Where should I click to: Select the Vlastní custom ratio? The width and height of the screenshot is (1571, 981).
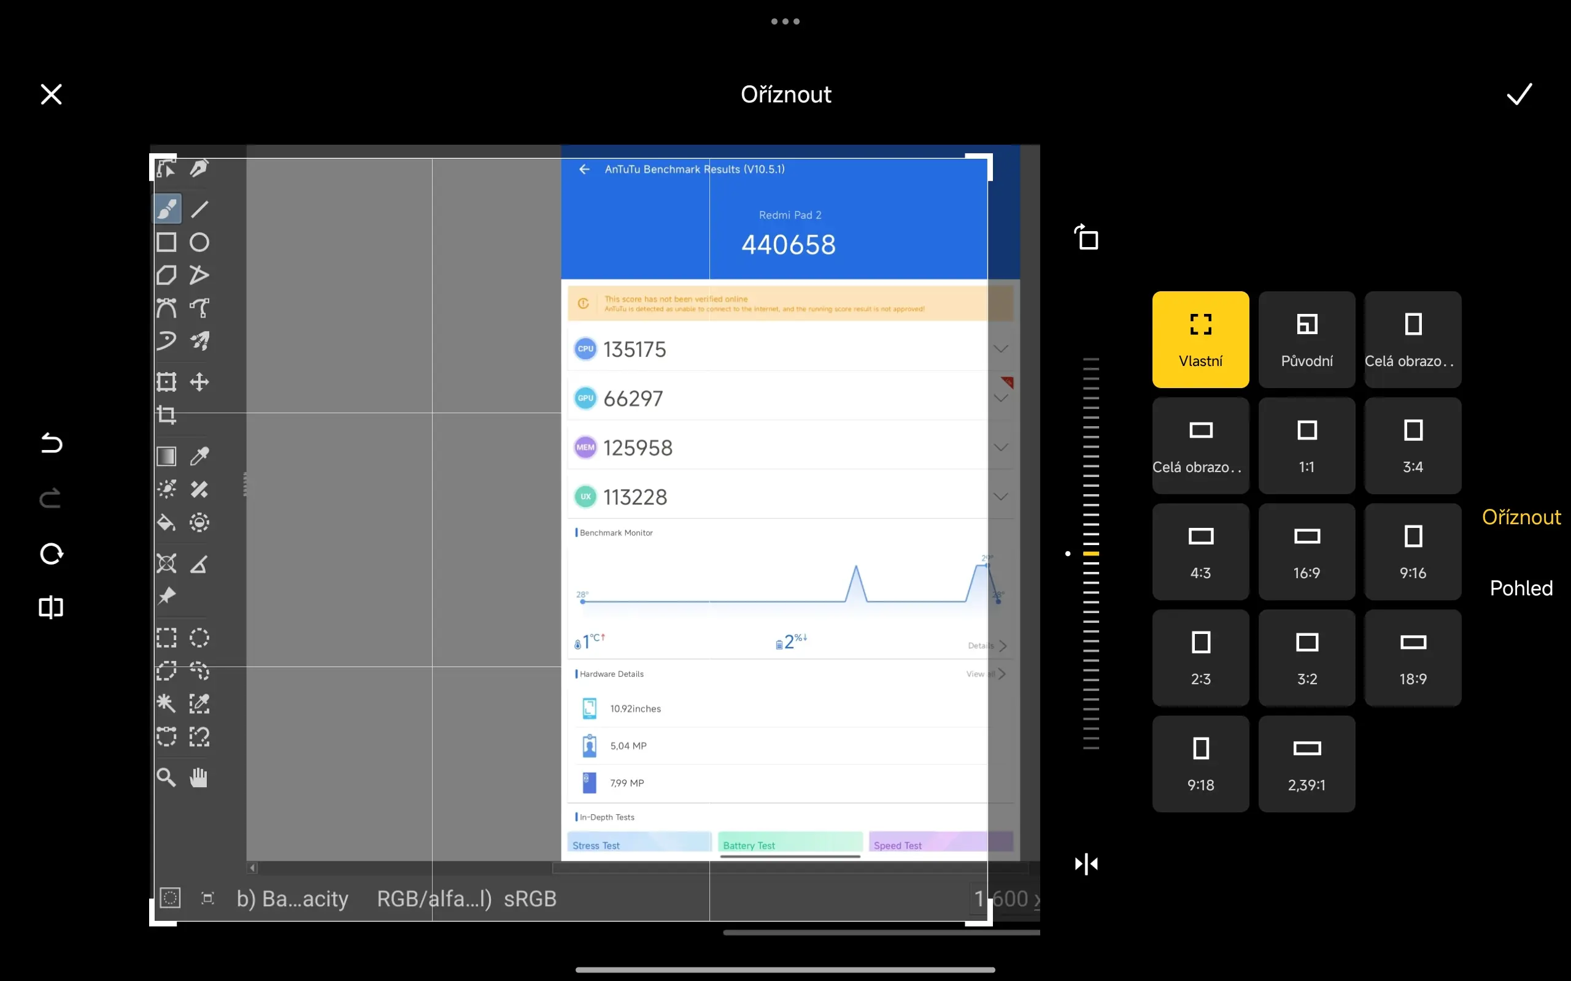coord(1200,339)
